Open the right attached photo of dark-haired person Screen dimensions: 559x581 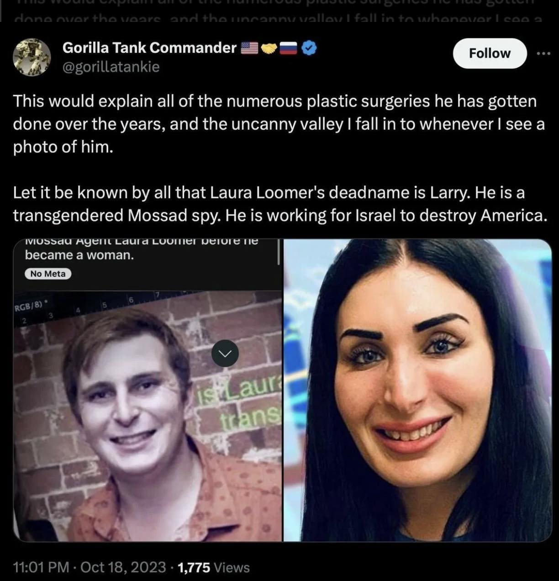tap(418, 390)
